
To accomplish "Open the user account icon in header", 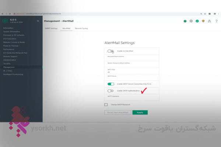I will tap(209, 21).
